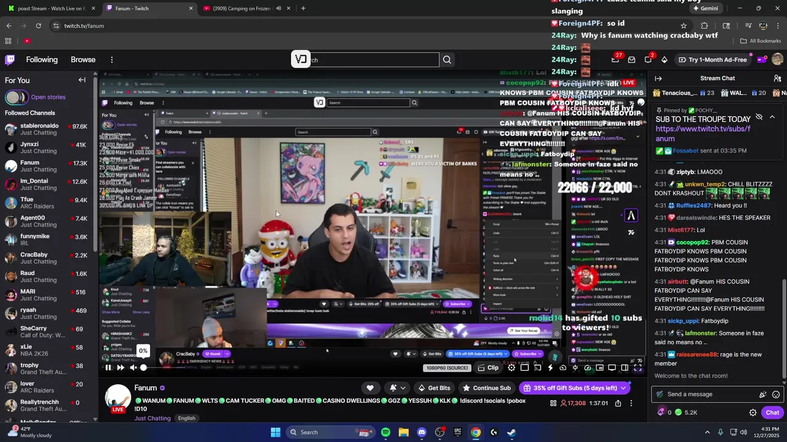787x442 pixels.
Task: Open Following page in Twitch nav
Action: click(x=42, y=60)
